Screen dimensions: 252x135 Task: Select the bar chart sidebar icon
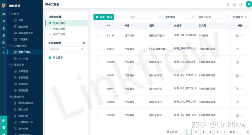click(x=4, y=42)
